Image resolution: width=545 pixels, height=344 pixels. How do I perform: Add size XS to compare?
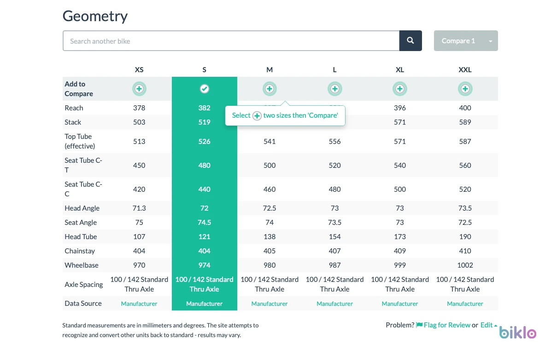[139, 89]
